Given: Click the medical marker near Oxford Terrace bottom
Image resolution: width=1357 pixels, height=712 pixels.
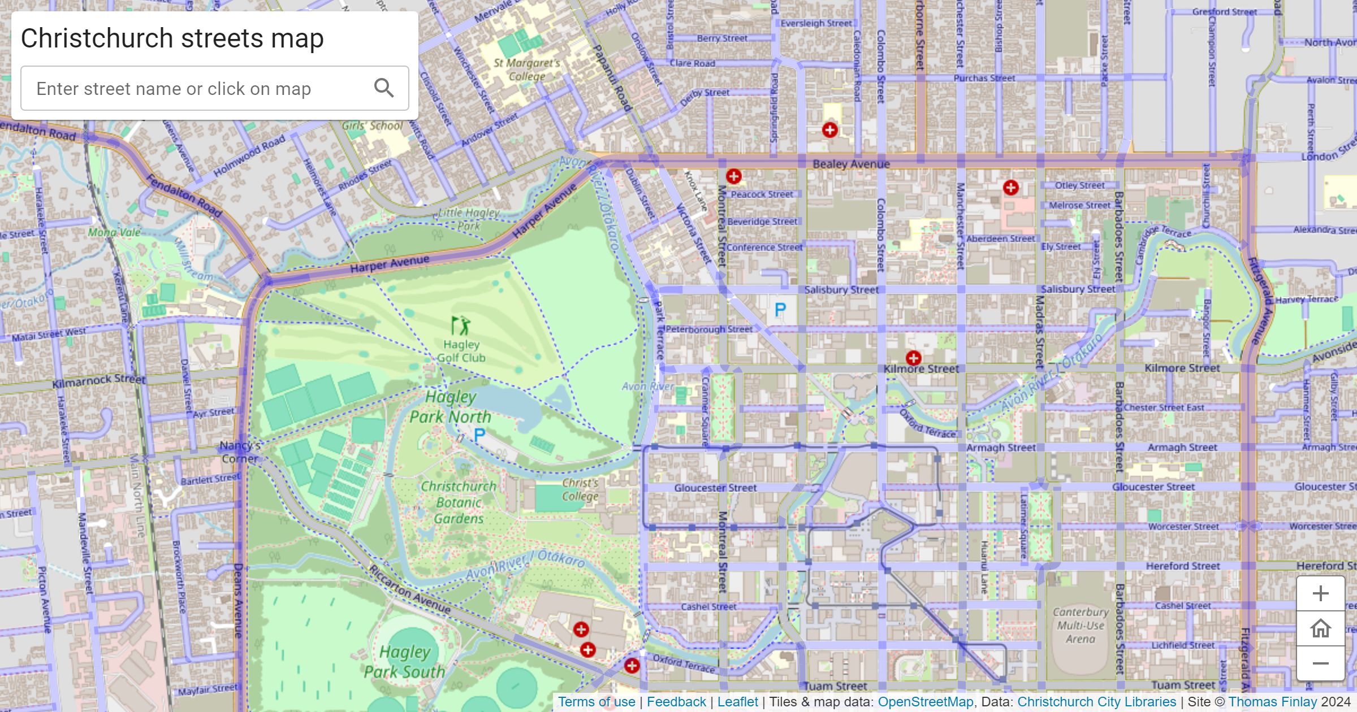Looking at the screenshot, I should pos(632,666).
